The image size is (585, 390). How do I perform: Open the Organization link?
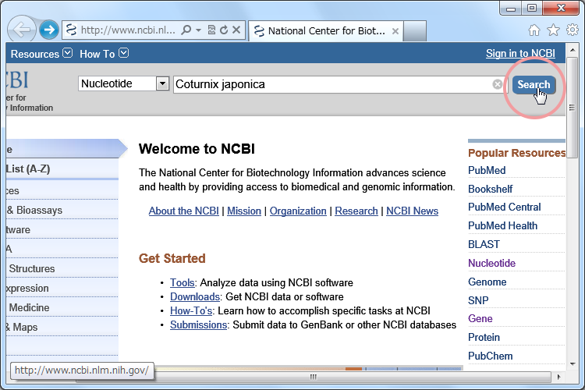coord(298,211)
